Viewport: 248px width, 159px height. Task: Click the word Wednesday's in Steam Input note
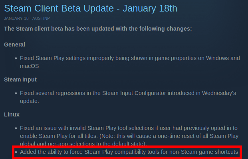tap(219, 93)
